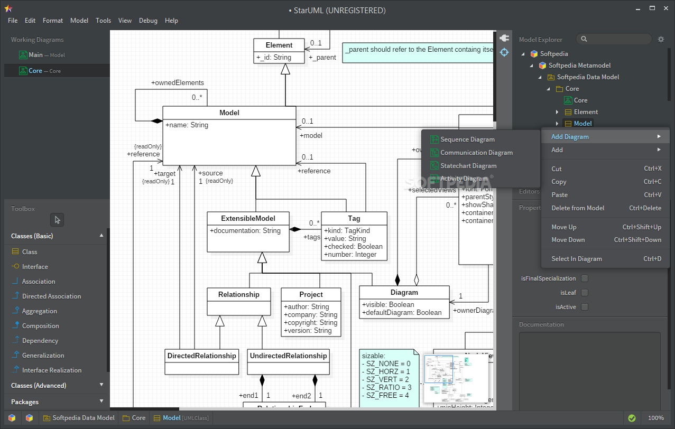675x429 pixels.
Task: Click the diagram minimap thumbnail
Action: tap(456, 379)
